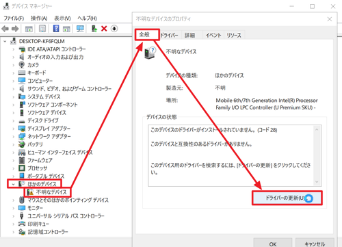Collapse the DESKTOP-KF6FQLM root node

(5, 41)
